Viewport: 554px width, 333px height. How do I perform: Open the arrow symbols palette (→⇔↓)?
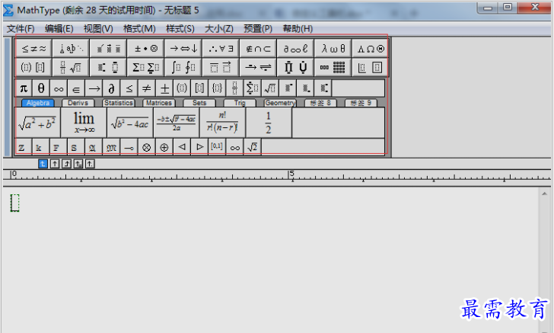[183, 47]
